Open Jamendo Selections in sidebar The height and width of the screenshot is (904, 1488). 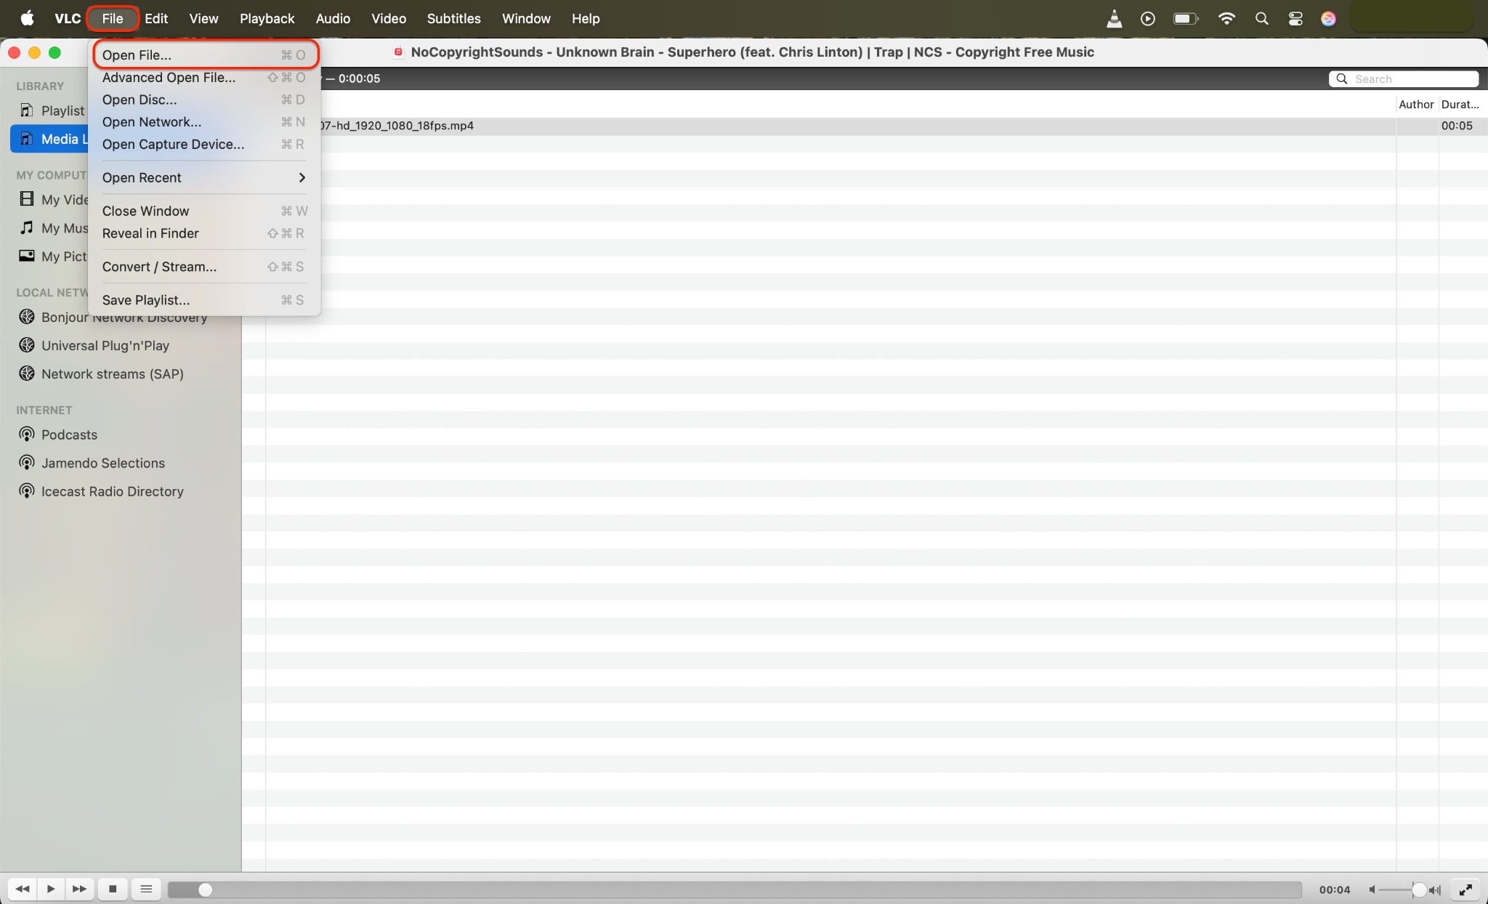103,463
